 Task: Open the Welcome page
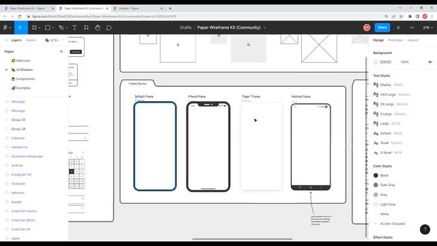(x=23, y=61)
